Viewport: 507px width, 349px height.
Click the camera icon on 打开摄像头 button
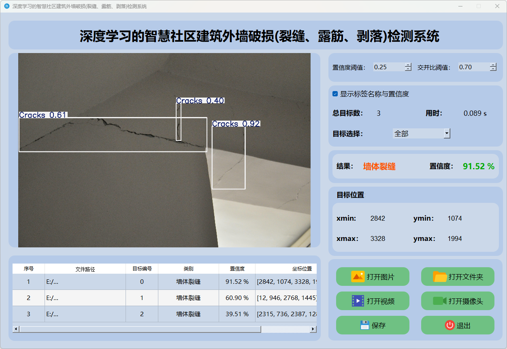[x=439, y=301]
